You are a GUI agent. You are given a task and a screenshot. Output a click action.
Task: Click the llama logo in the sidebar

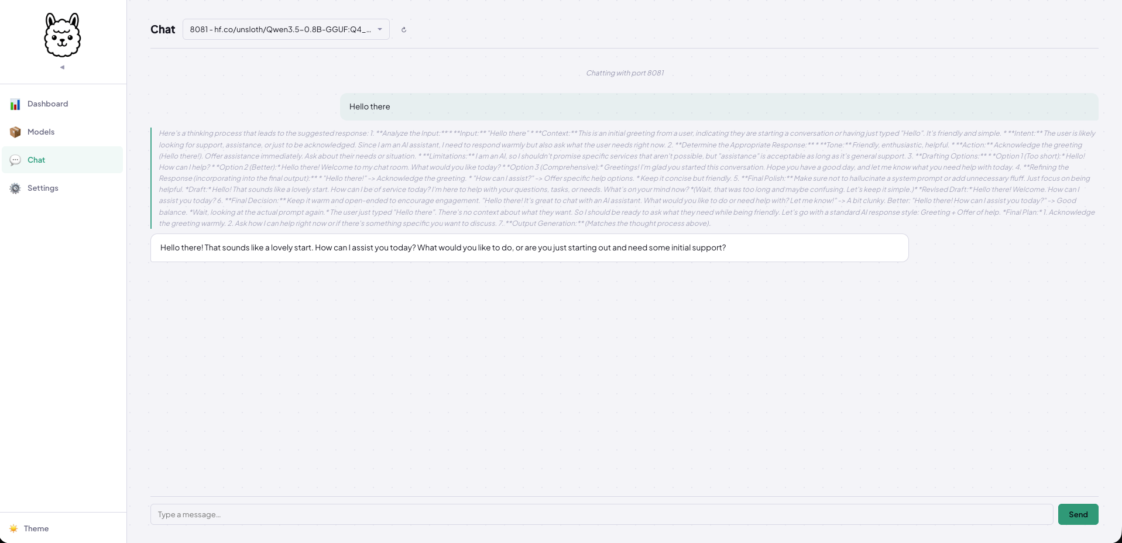63,35
